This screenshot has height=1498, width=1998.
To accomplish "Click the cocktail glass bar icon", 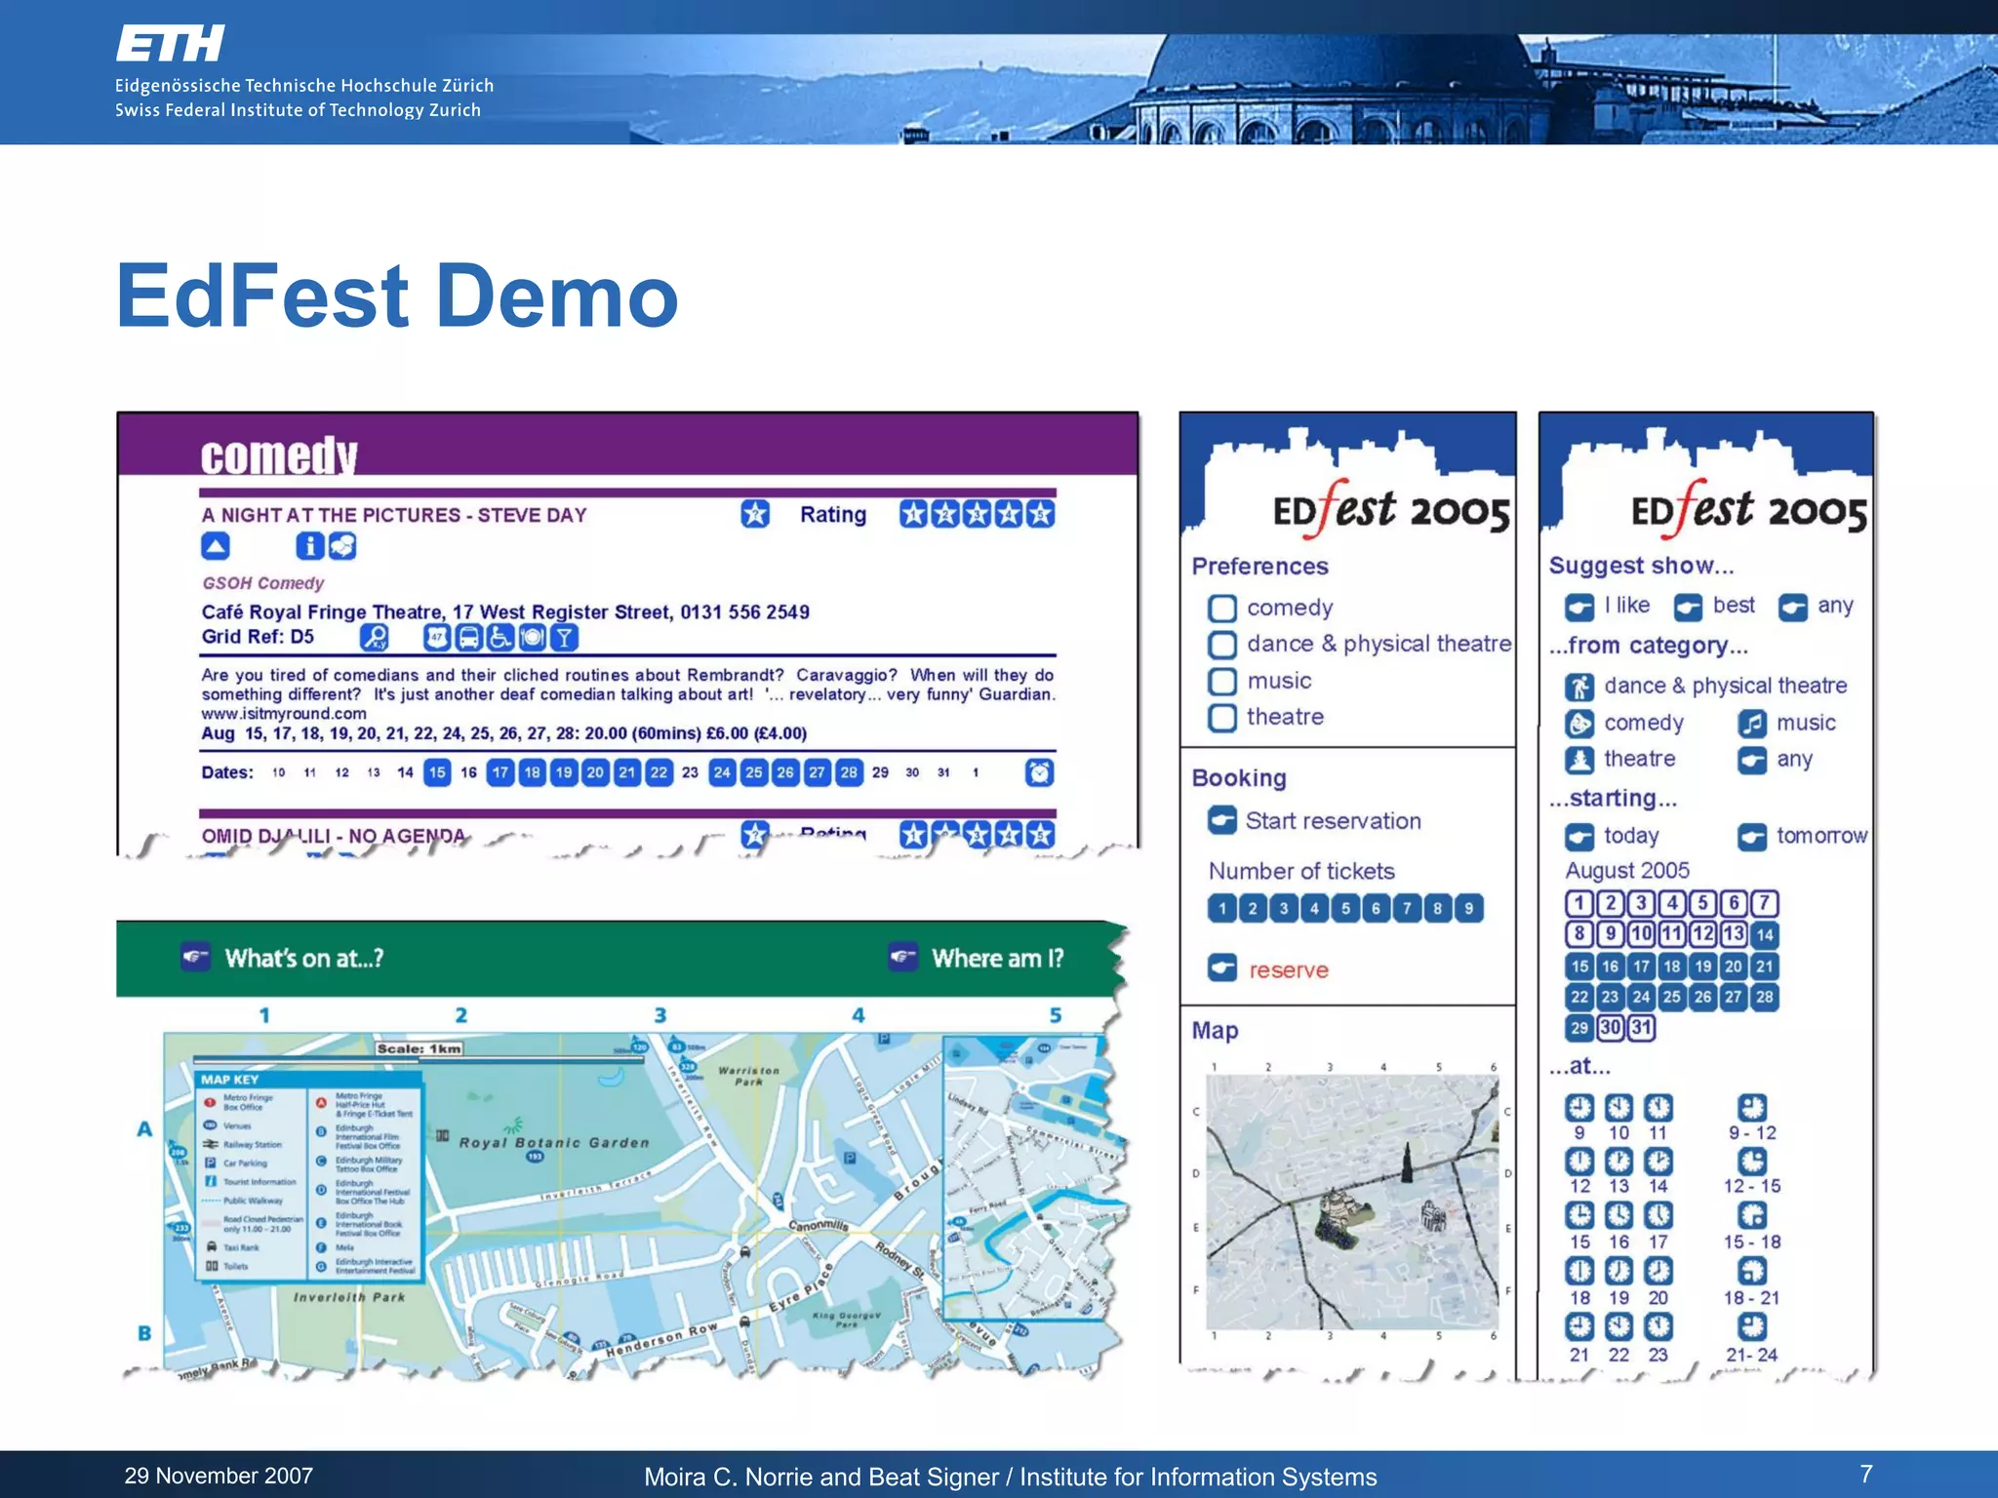I will 564,638.
